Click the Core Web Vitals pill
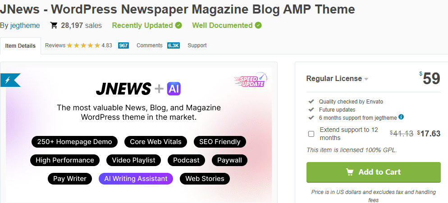The width and height of the screenshot is (448, 203). [x=155, y=142]
